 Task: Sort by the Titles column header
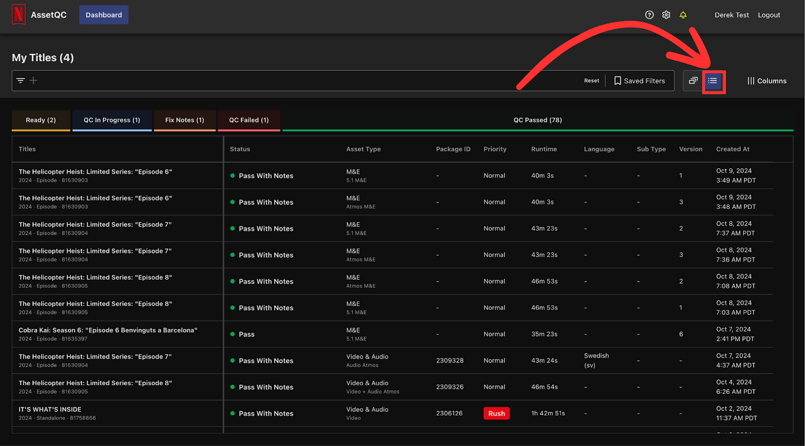(x=27, y=149)
